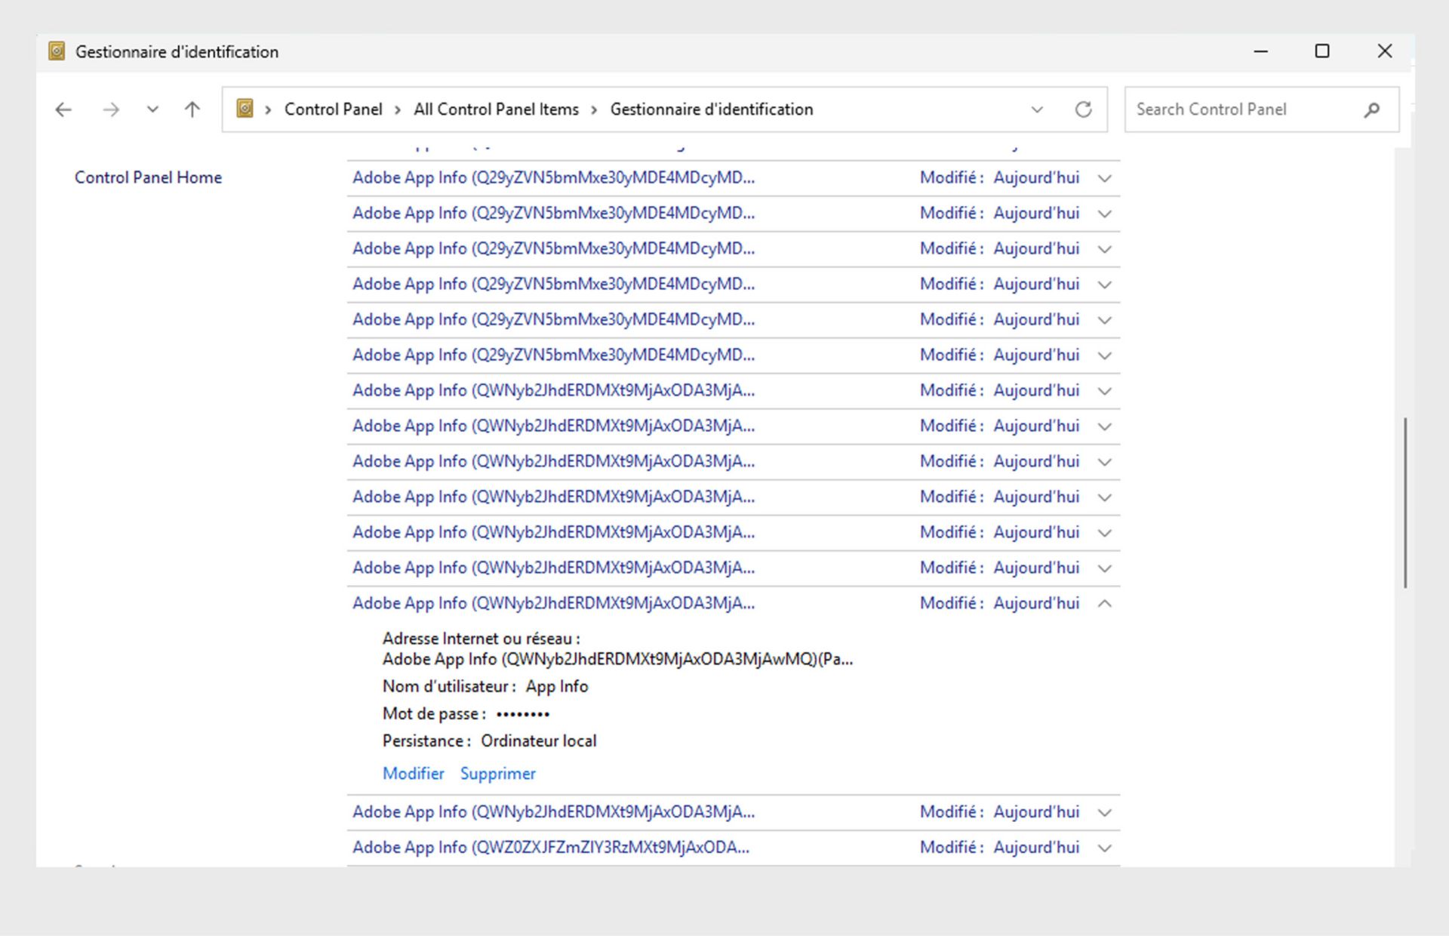Click the Nom d'utilisateur App Info line
The width and height of the screenshot is (1449, 936).
[x=485, y=686]
